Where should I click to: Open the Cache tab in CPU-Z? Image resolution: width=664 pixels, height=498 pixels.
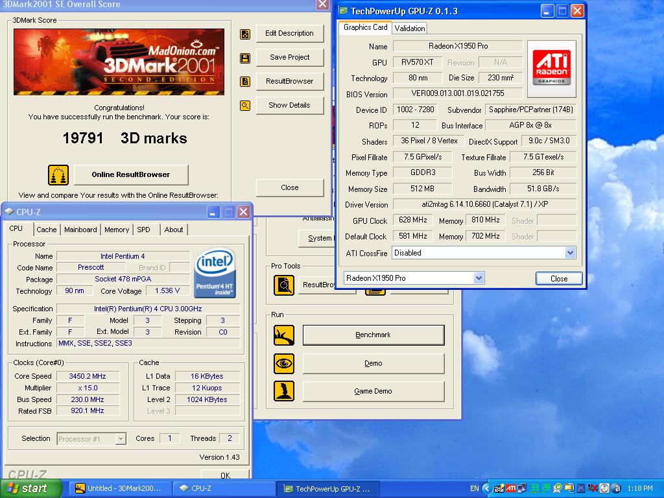(46, 230)
